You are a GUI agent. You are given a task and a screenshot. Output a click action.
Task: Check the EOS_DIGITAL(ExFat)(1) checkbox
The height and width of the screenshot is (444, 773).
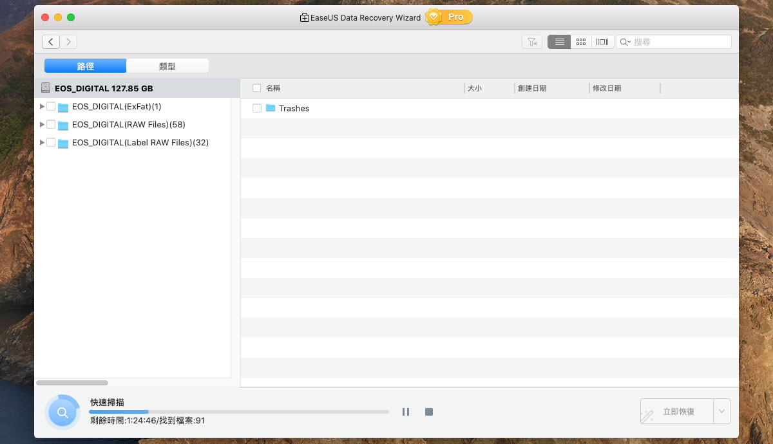[x=51, y=106]
